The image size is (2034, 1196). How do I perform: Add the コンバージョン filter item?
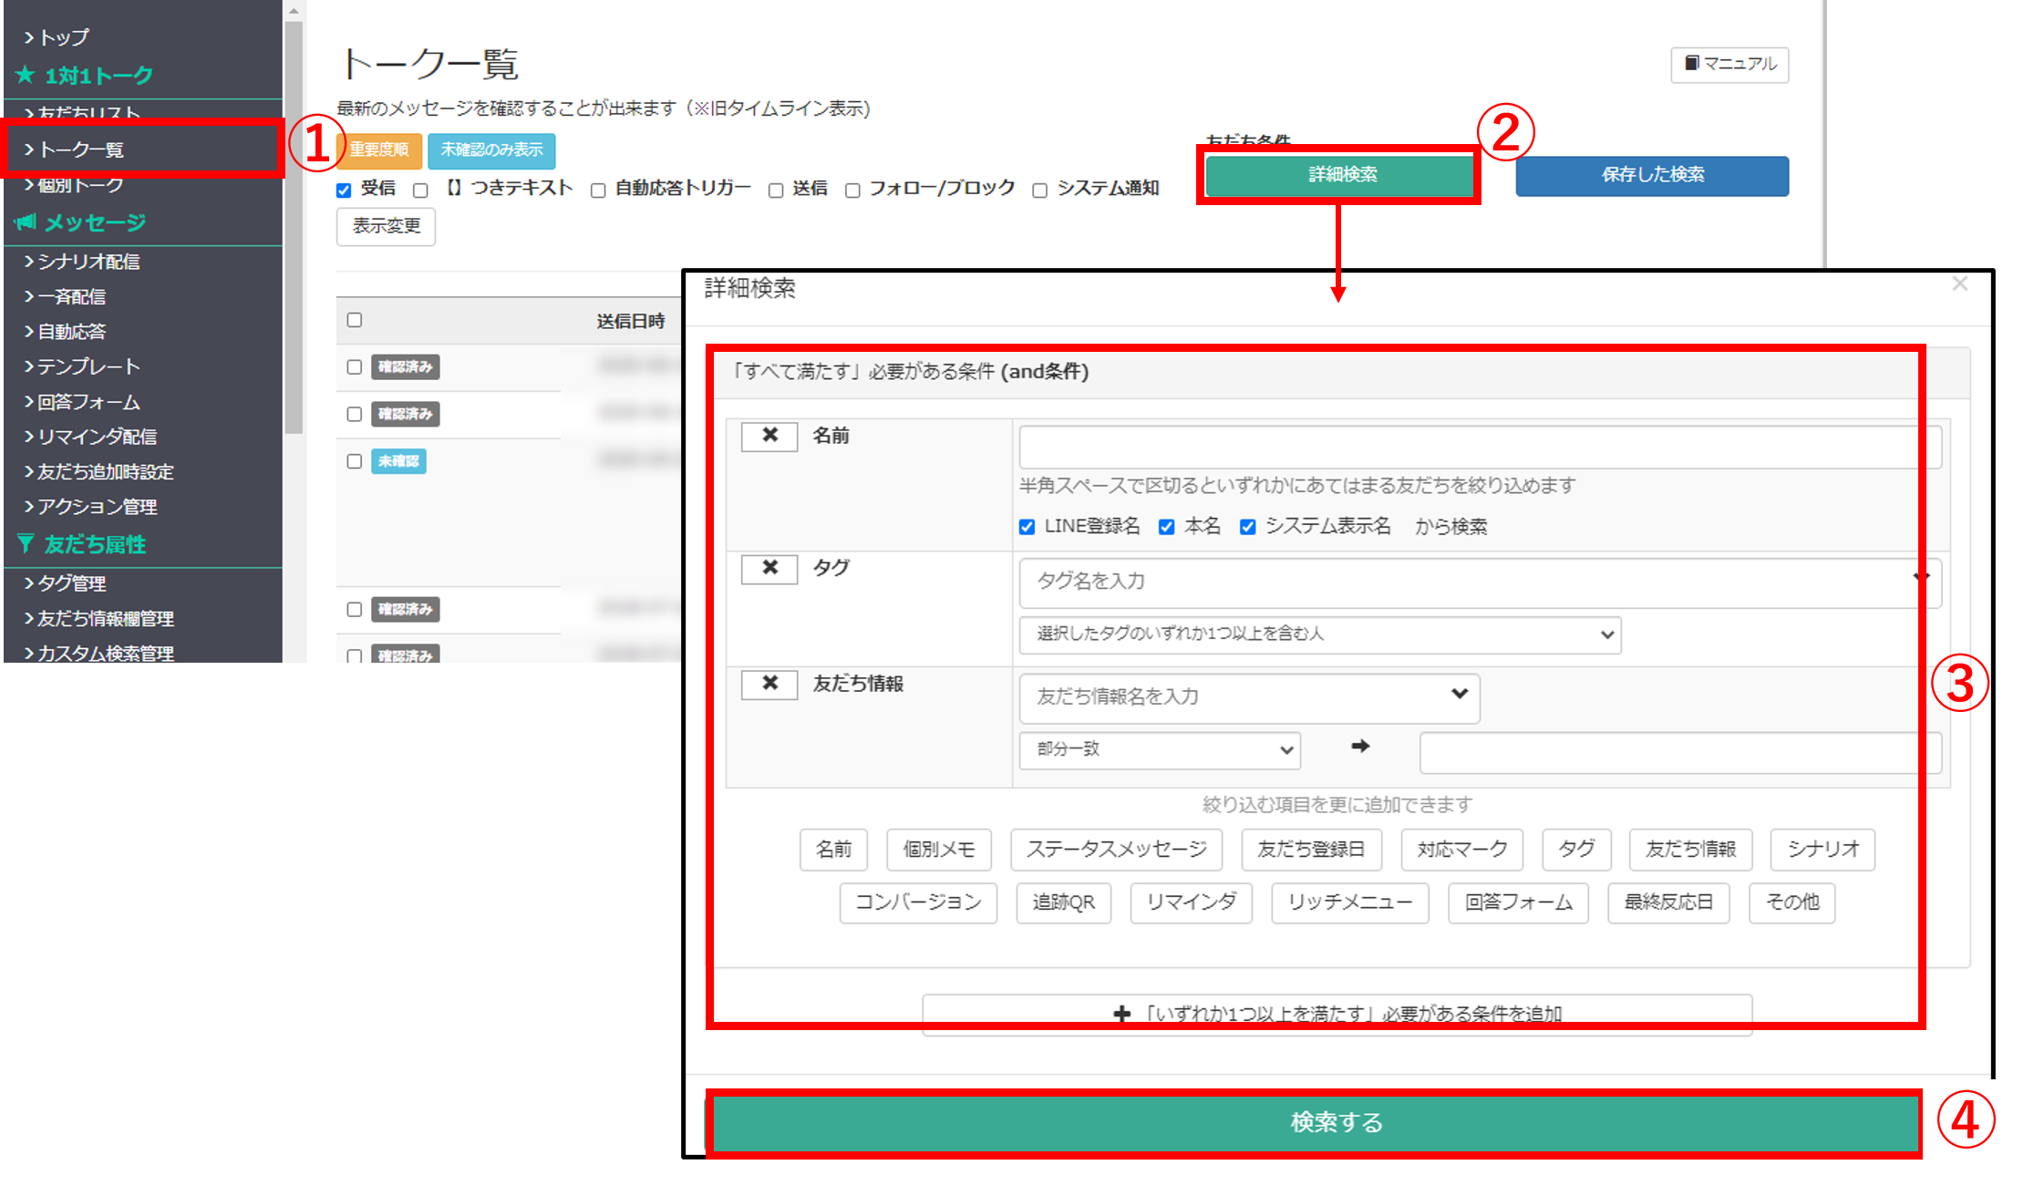tap(918, 902)
